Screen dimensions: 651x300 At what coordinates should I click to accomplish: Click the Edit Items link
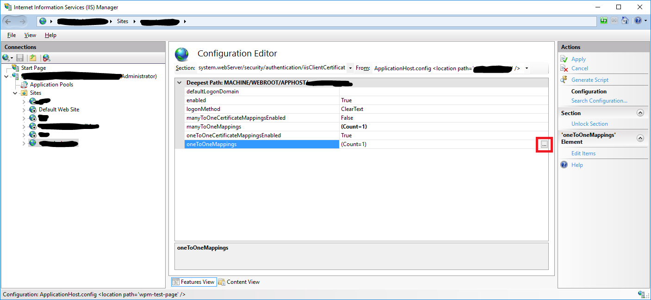tap(583, 153)
